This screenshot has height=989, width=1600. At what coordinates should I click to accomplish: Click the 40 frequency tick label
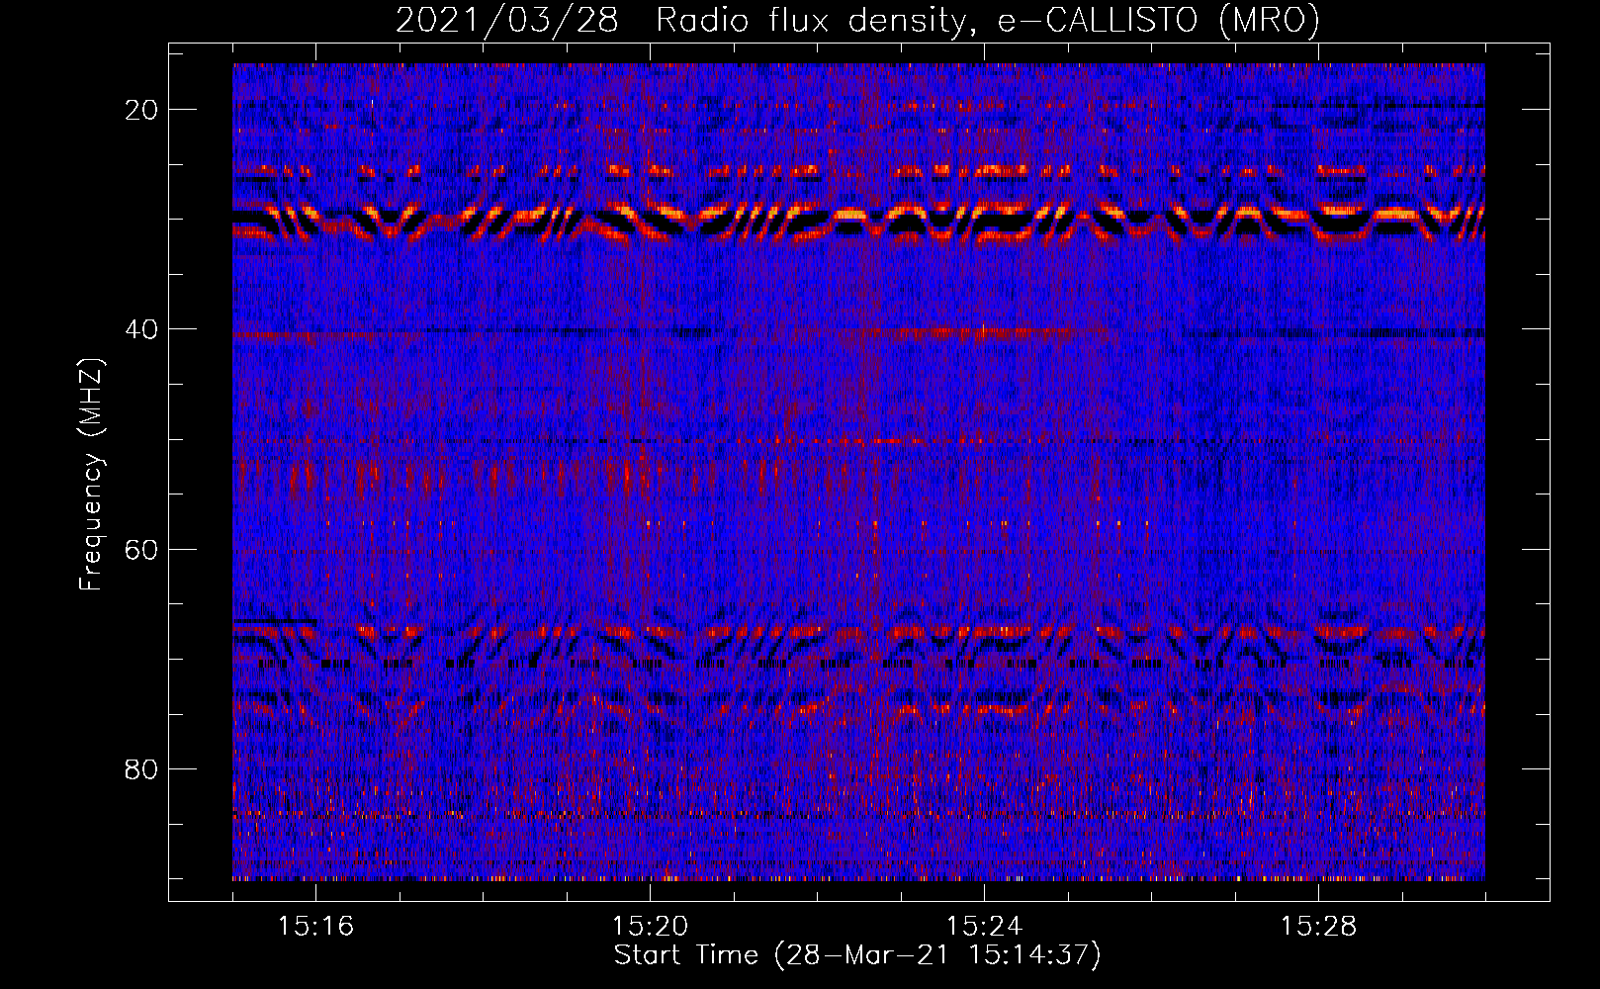[141, 329]
